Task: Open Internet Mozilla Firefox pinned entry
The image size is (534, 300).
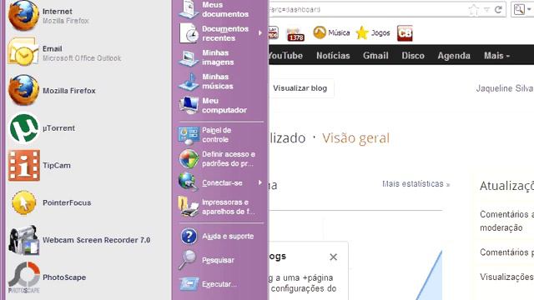Action: pyautogui.click(x=88, y=16)
